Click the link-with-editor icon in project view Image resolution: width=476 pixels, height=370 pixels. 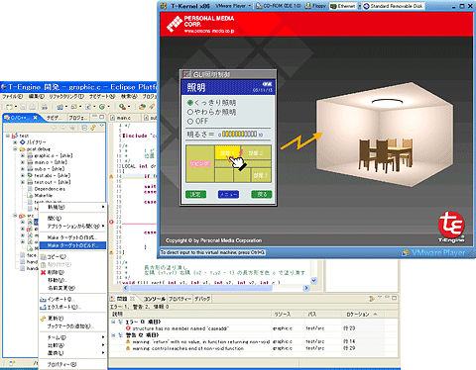click(93, 128)
